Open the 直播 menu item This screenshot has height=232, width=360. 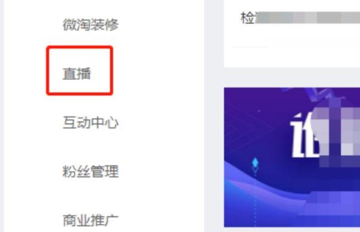coord(76,73)
